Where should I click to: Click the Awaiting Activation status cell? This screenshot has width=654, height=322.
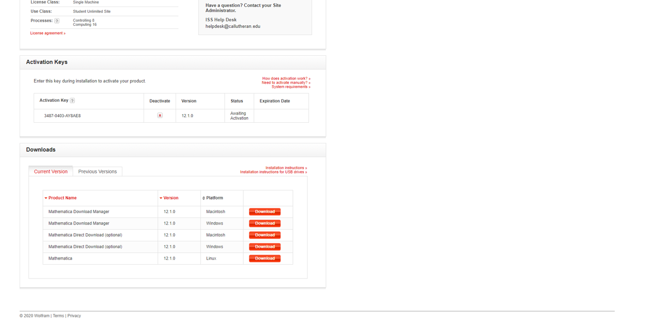pos(239,116)
